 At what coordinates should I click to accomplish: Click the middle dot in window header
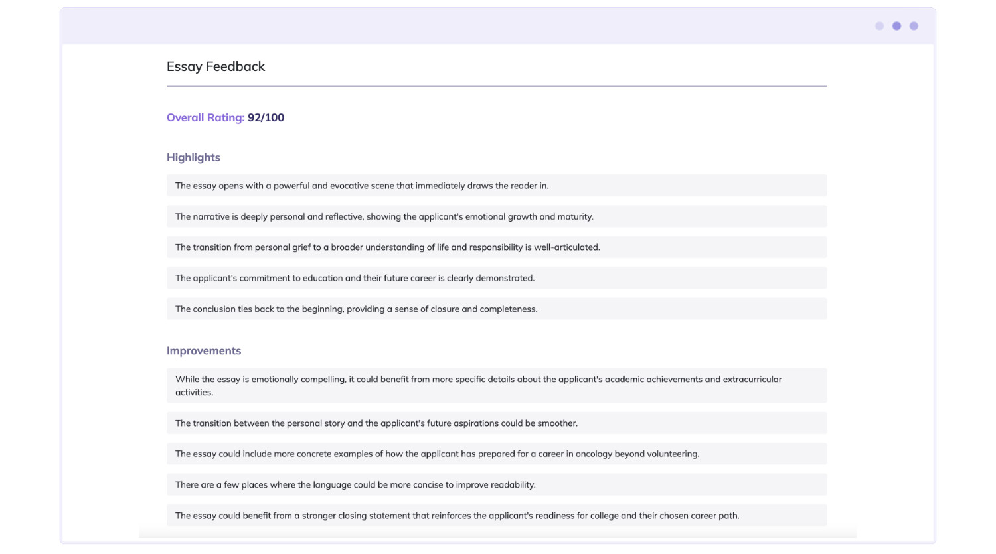tap(896, 26)
